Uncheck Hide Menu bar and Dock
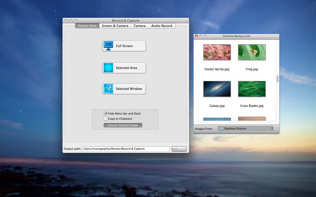 [x=105, y=113]
